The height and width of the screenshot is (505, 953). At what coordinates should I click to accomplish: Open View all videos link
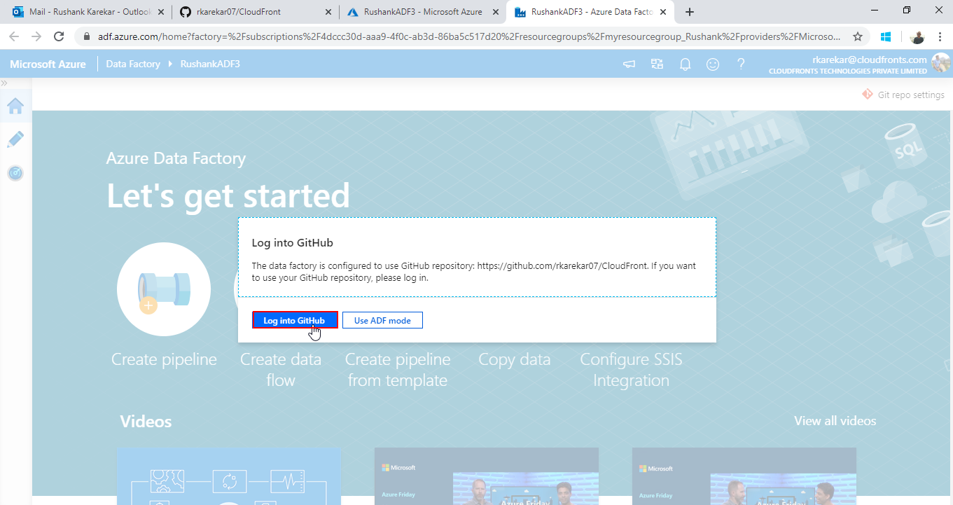(x=835, y=421)
